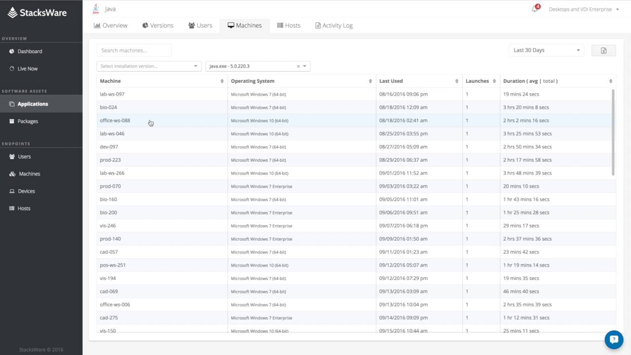
Task: Click the dev-097 row's last used date
Action: click(x=403, y=147)
